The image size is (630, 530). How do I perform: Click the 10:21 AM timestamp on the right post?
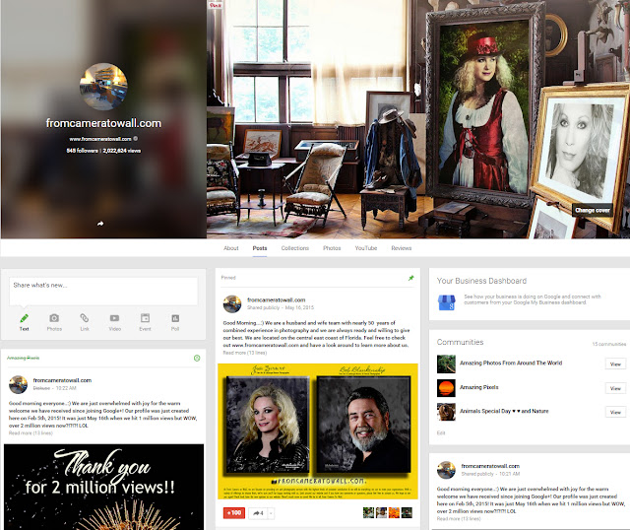point(510,474)
